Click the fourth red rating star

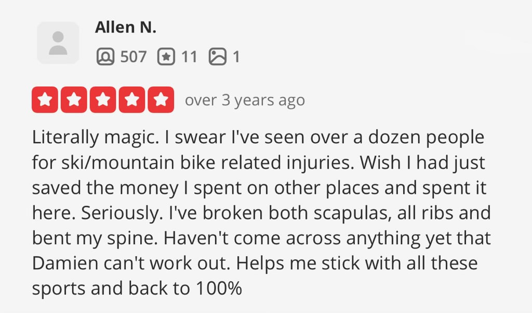click(x=132, y=100)
